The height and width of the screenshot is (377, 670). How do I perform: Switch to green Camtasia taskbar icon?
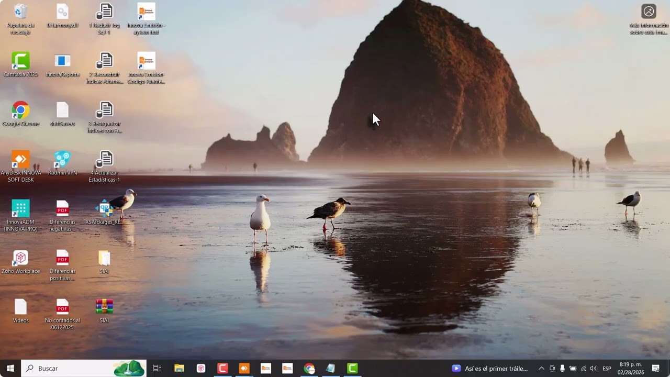[x=352, y=368]
